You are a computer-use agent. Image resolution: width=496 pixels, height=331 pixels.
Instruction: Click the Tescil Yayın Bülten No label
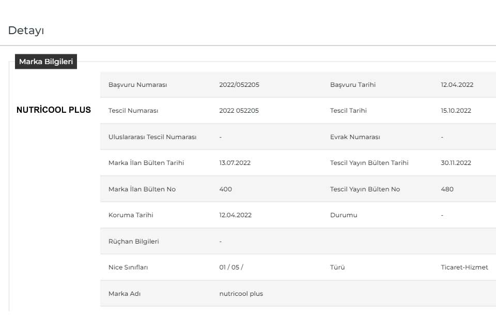(365, 189)
